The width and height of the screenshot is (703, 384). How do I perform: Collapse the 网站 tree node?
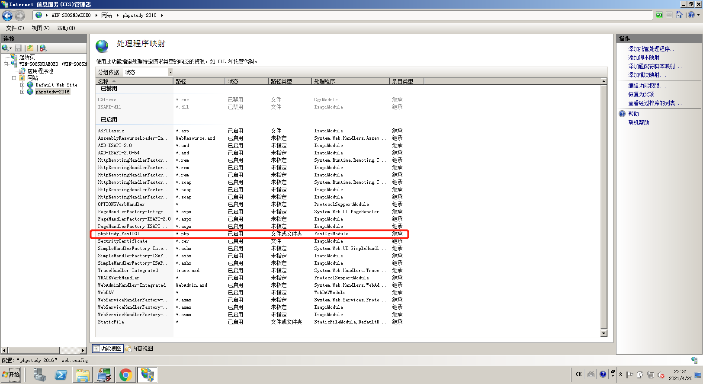pos(14,78)
